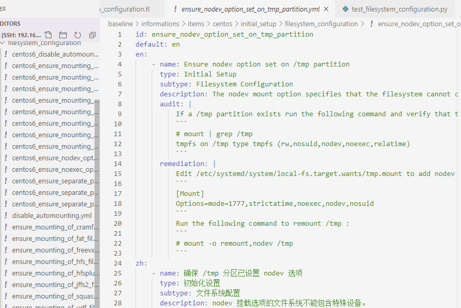This screenshot has height=308, width=461.
Task: Click the 'type: 初始化设置' line
Action: click(190, 283)
